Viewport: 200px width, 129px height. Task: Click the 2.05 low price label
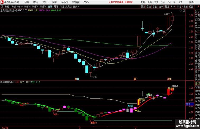[95, 77]
